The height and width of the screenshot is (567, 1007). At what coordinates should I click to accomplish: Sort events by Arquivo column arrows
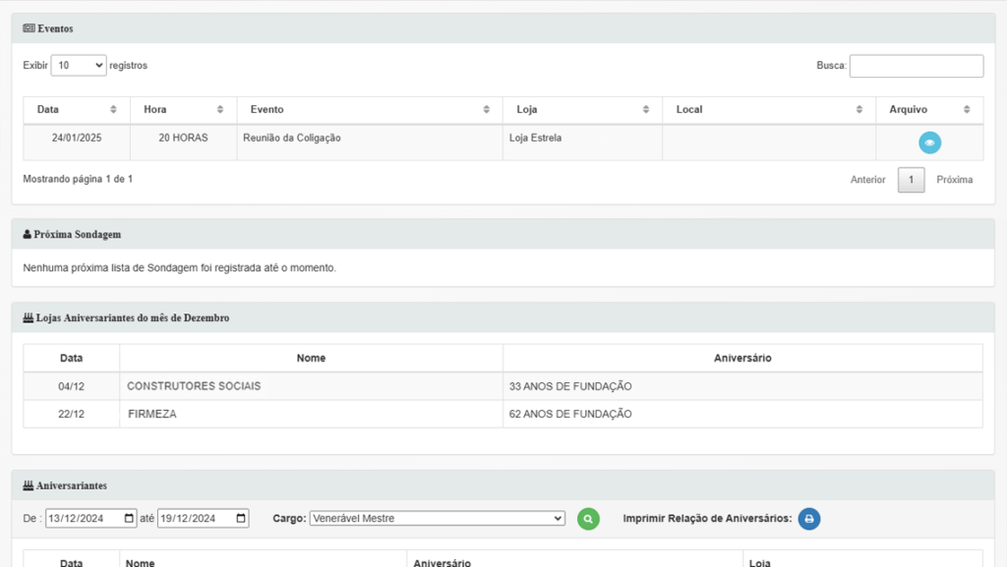[x=967, y=110]
